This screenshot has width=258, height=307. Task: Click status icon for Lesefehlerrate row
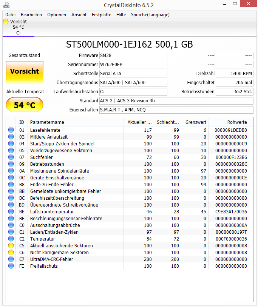[11, 130]
